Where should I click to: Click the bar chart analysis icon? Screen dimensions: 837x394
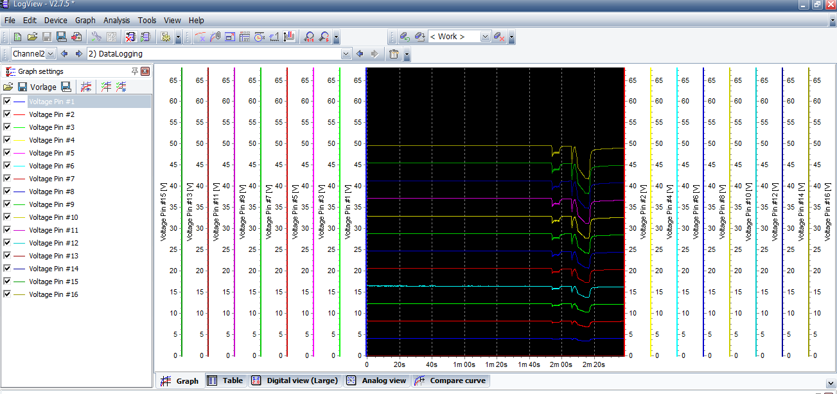(x=289, y=37)
